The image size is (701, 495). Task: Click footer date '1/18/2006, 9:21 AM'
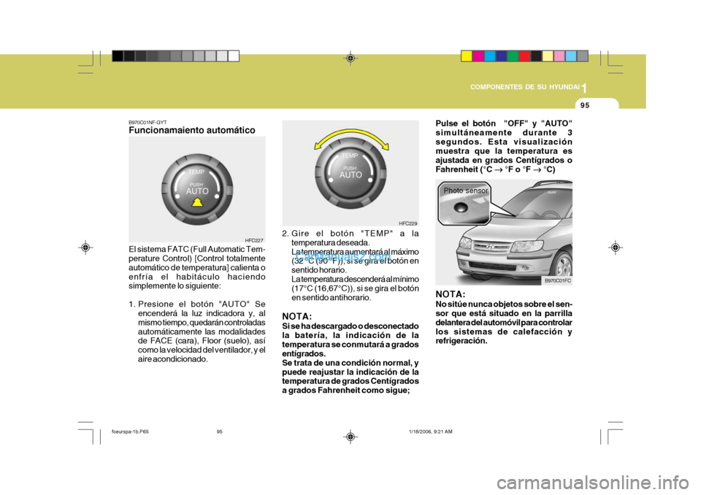(431, 431)
